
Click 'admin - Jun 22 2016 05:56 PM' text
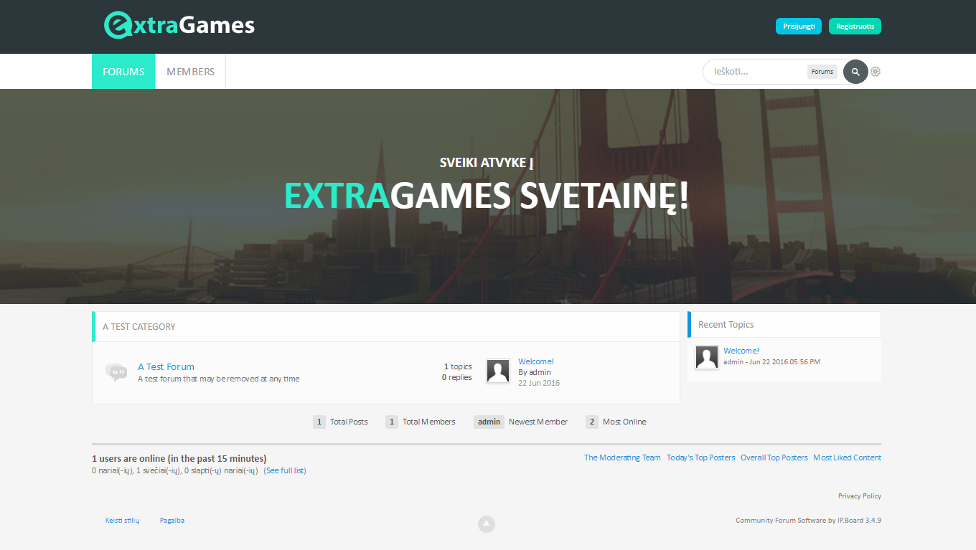click(771, 361)
